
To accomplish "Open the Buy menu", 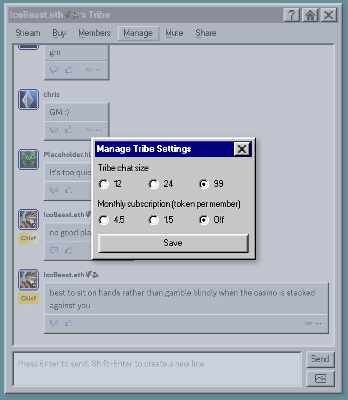I will point(59,33).
